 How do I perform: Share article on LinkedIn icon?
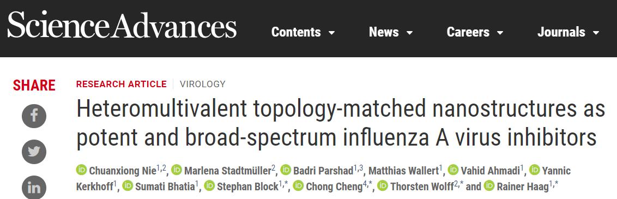pos(34,187)
